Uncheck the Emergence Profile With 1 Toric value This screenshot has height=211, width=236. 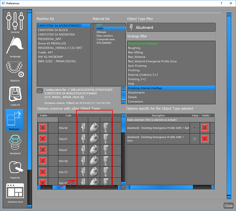195,139
